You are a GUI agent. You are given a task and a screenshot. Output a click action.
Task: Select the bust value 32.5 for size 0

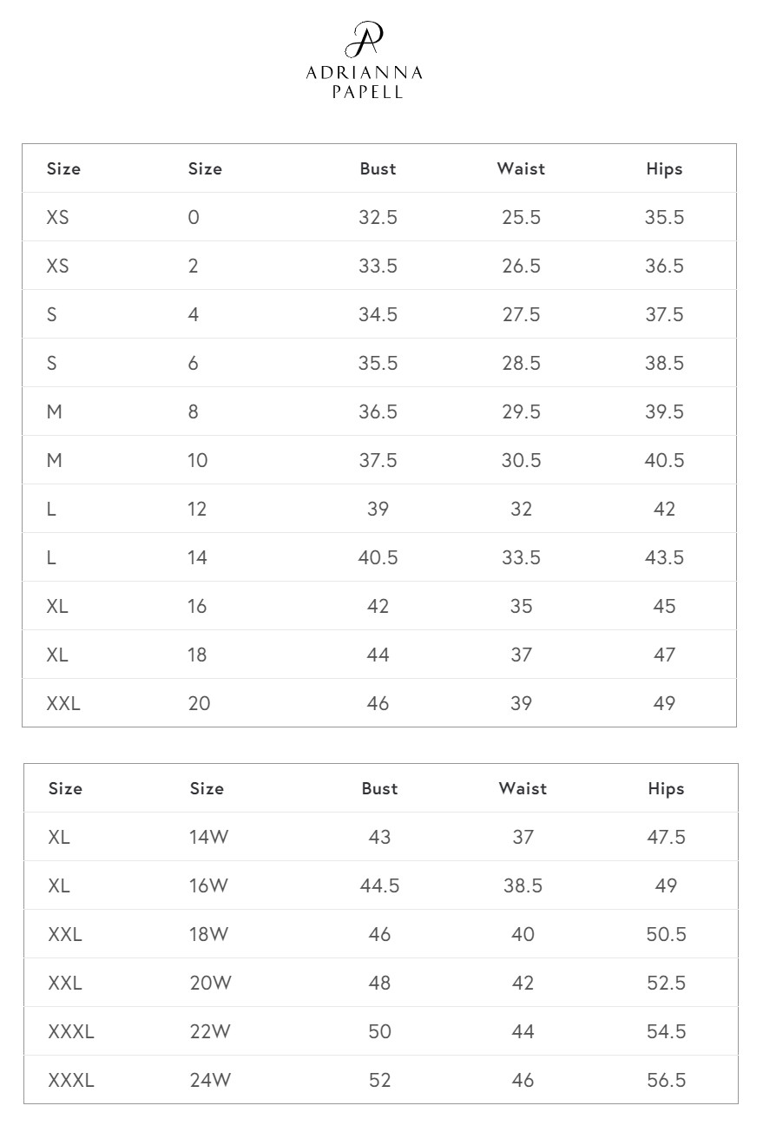coord(378,218)
